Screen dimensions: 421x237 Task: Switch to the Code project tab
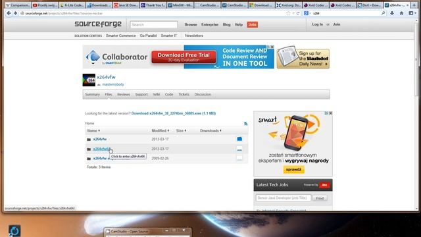pos(169,94)
